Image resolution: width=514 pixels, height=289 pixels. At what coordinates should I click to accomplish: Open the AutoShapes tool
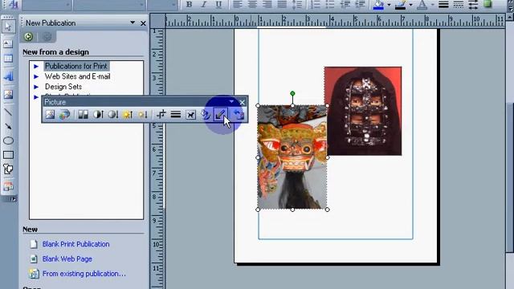(x=8, y=169)
